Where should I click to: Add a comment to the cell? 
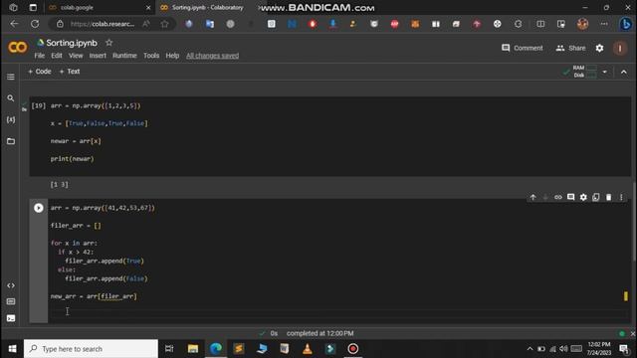point(570,197)
